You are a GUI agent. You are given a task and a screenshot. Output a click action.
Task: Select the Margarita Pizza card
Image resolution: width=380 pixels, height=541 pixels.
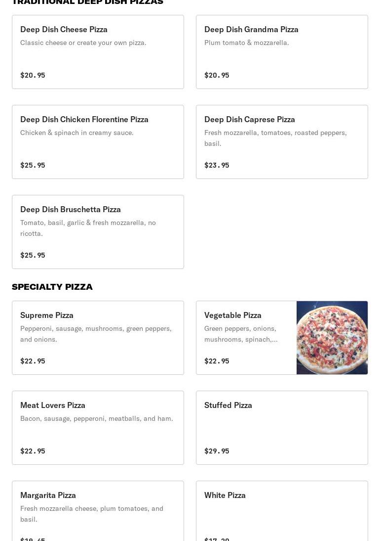(x=98, y=511)
